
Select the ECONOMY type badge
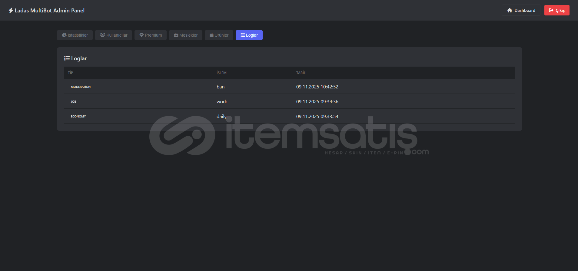click(78, 117)
